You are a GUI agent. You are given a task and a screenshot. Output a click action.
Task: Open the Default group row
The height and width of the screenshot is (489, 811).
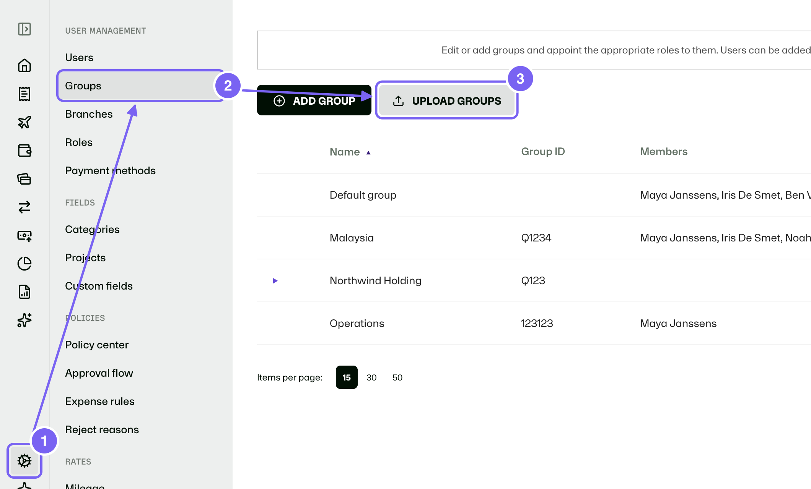click(534, 195)
